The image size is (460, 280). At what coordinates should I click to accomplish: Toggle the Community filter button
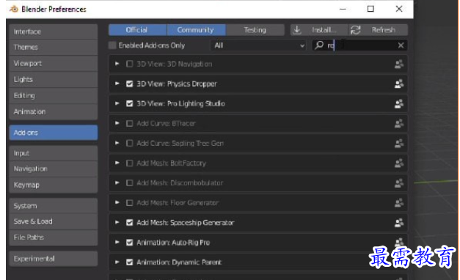coord(197,30)
